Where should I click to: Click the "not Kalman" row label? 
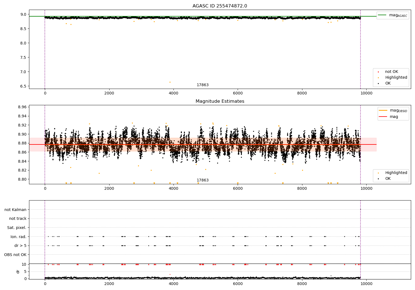(x=15, y=210)
